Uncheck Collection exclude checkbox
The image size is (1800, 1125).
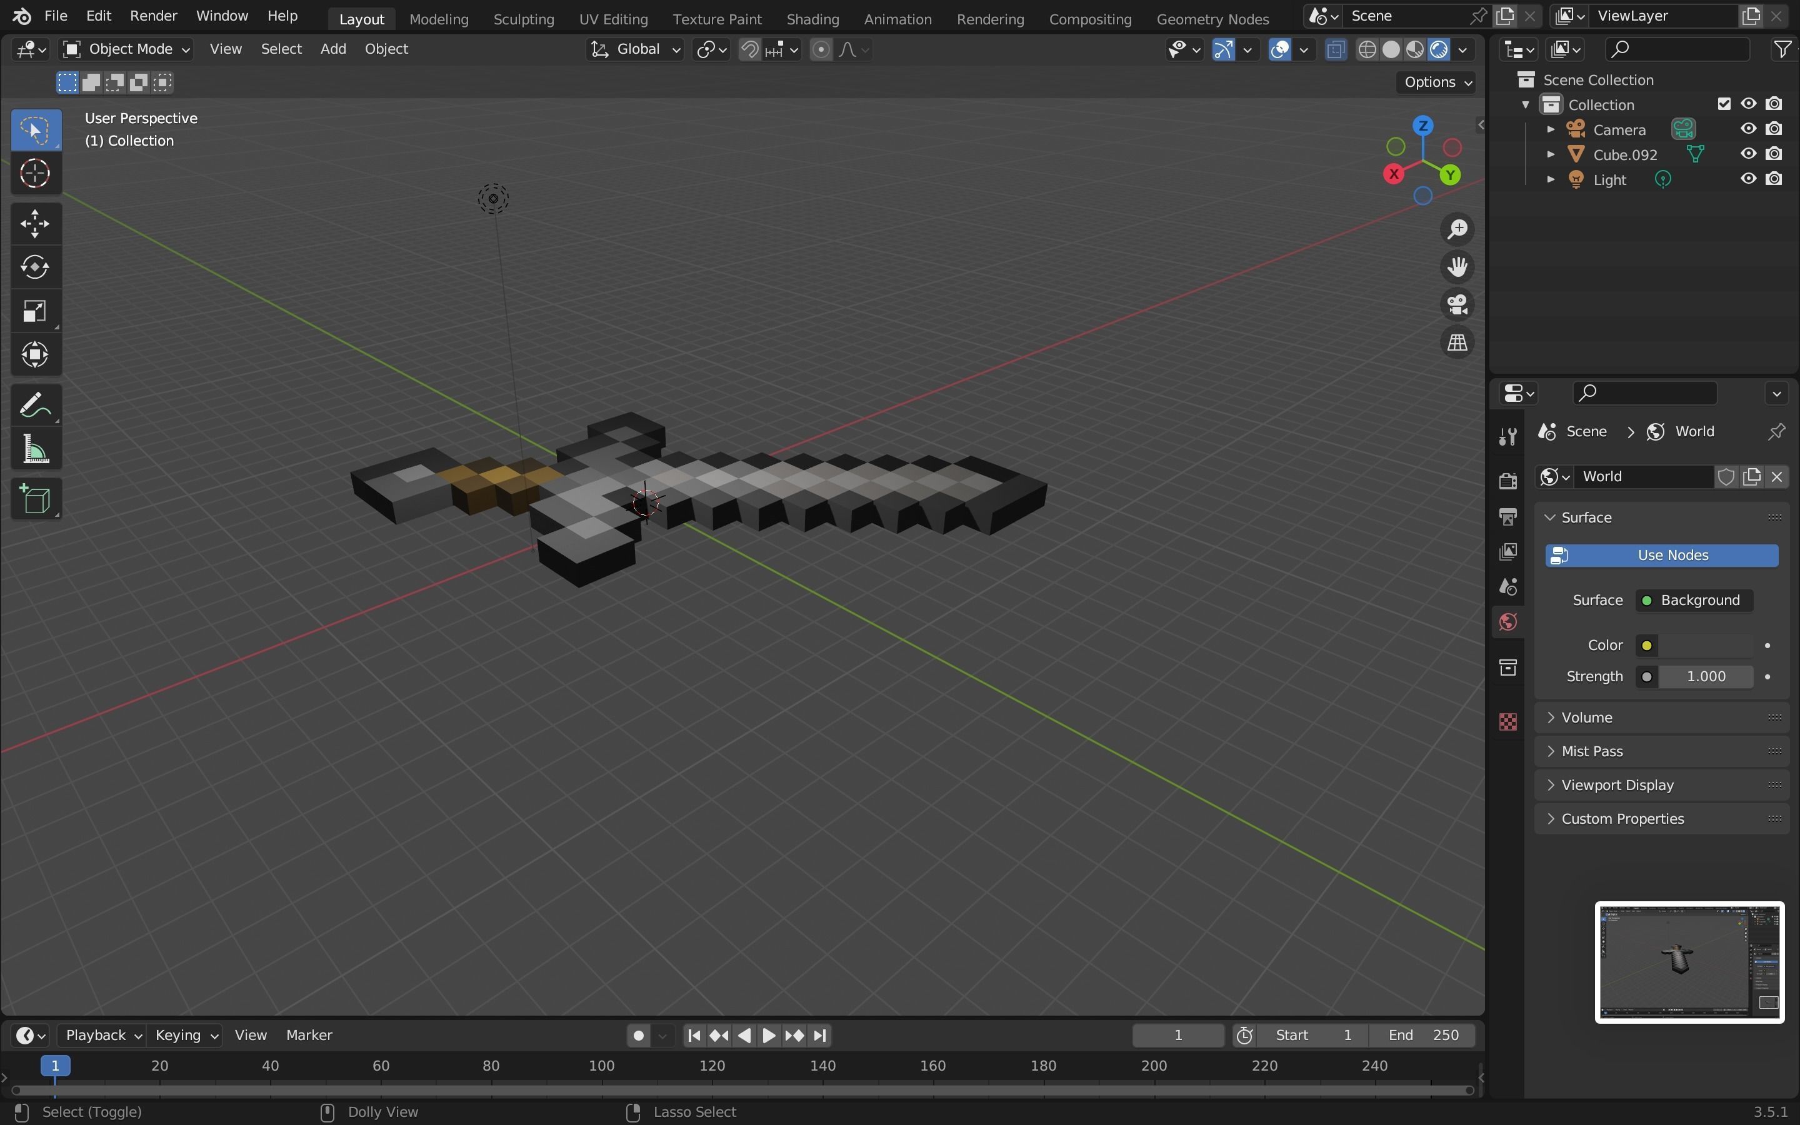pos(1724,103)
